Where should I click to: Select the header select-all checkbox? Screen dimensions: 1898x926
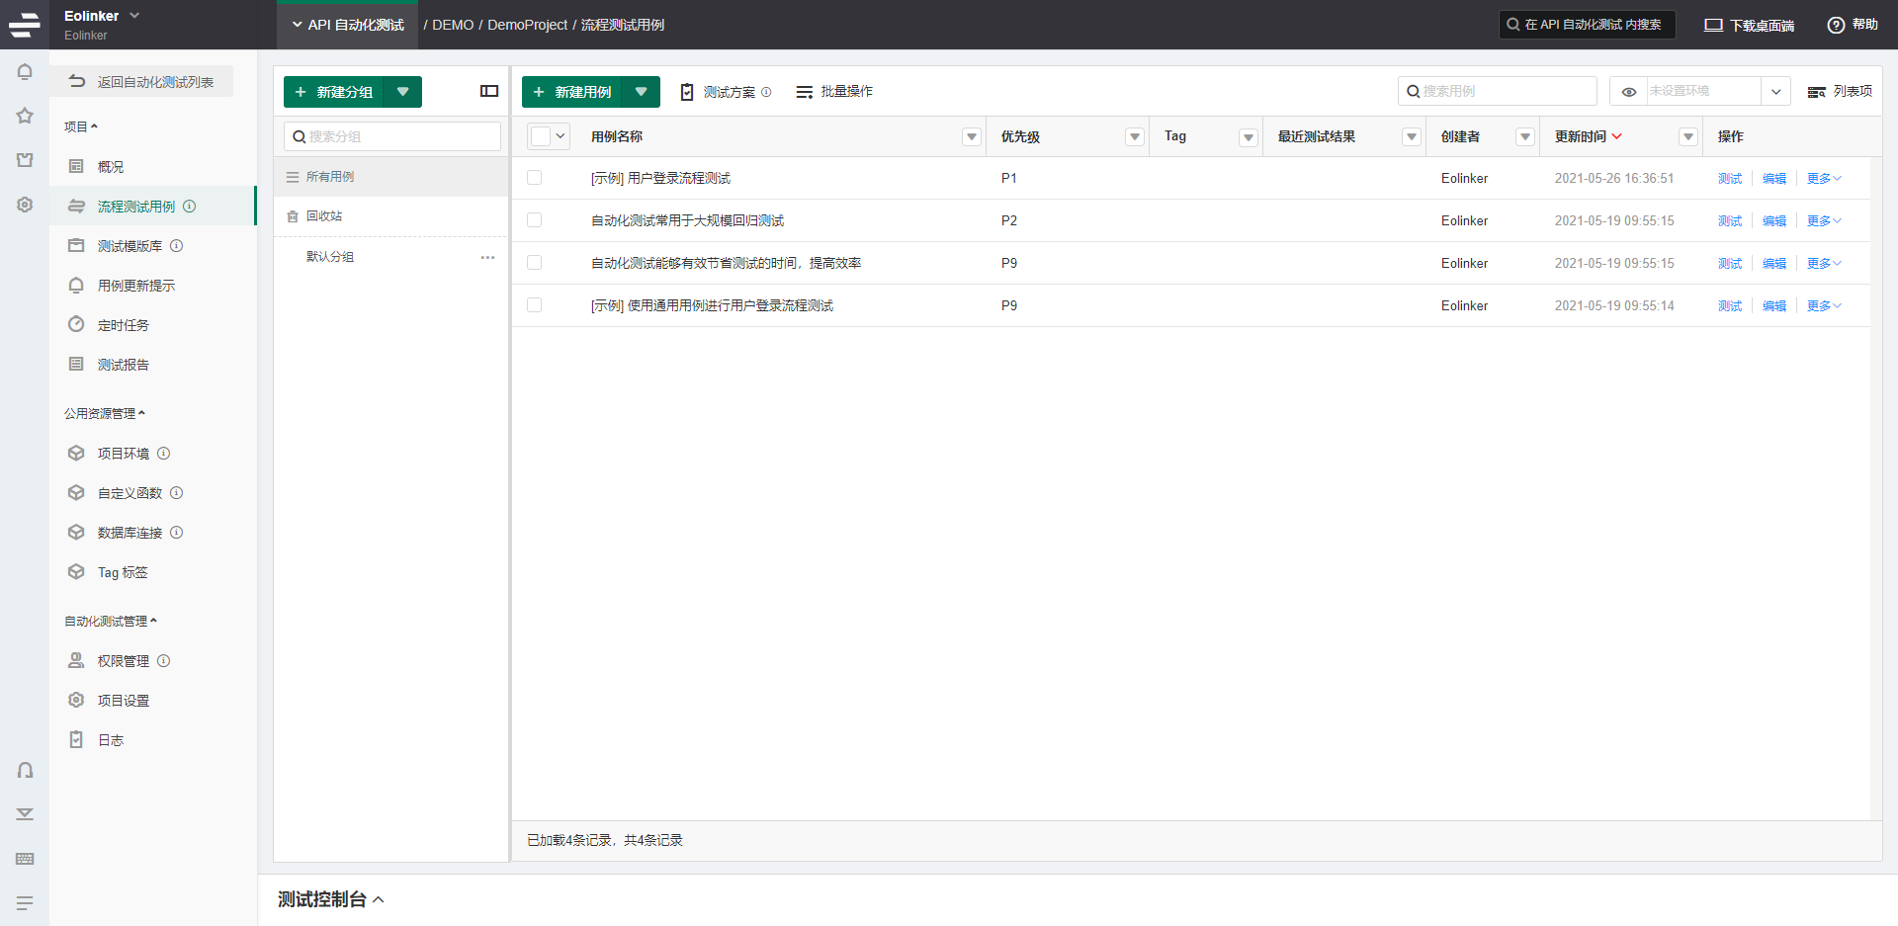pos(540,136)
